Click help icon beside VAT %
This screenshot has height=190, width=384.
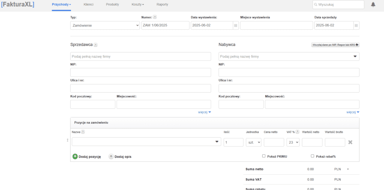297,132
